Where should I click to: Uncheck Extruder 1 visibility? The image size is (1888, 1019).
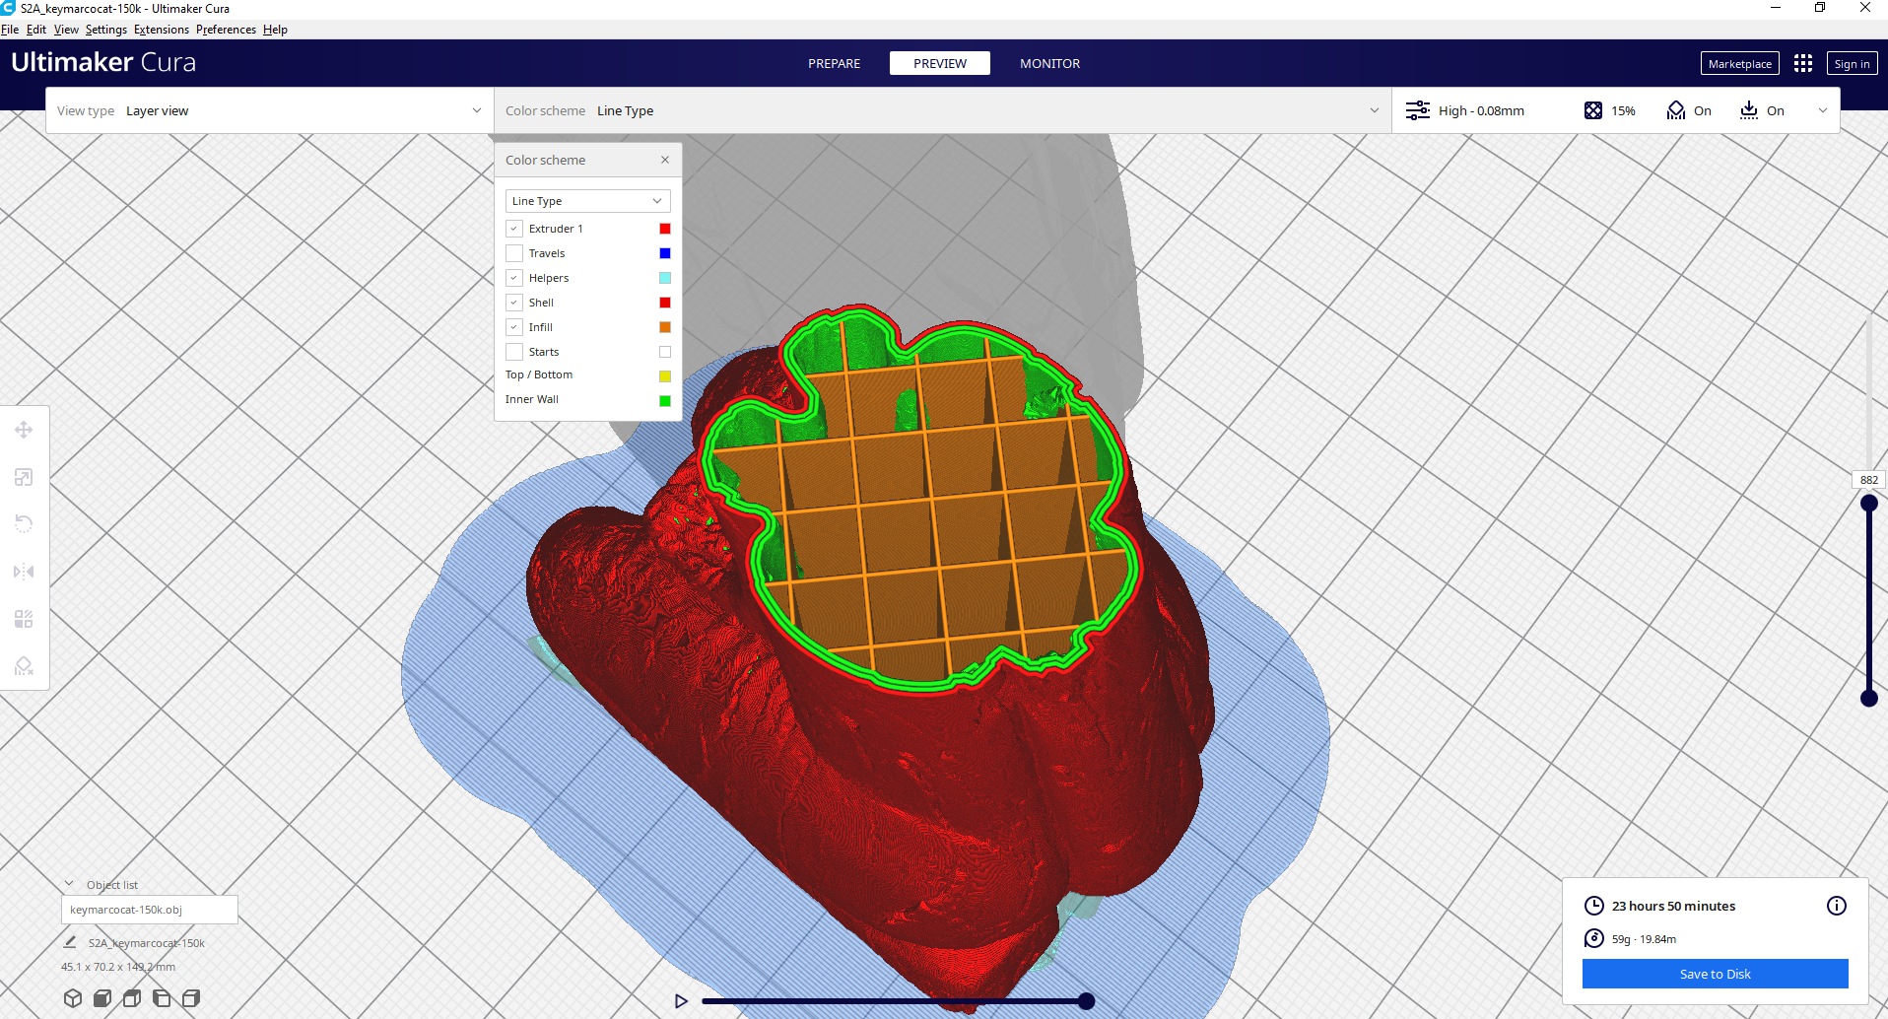pos(514,229)
